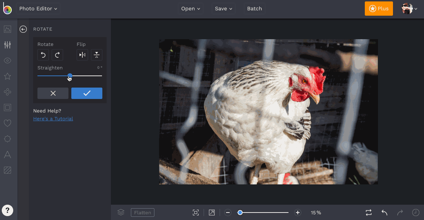
Task: Click the Need Help? text
Action: (47, 111)
